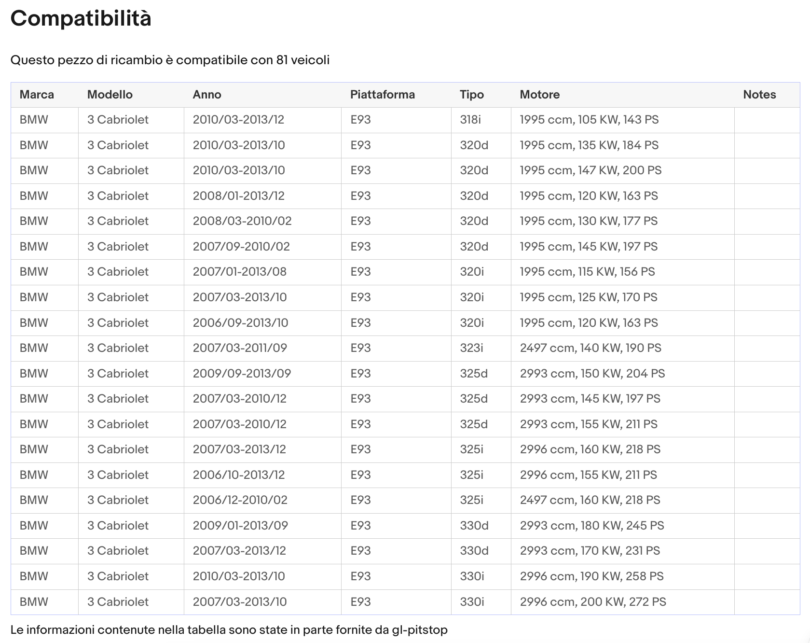Select the 318i type cell
Viewport: 810px width, 643px height.
click(x=481, y=120)
